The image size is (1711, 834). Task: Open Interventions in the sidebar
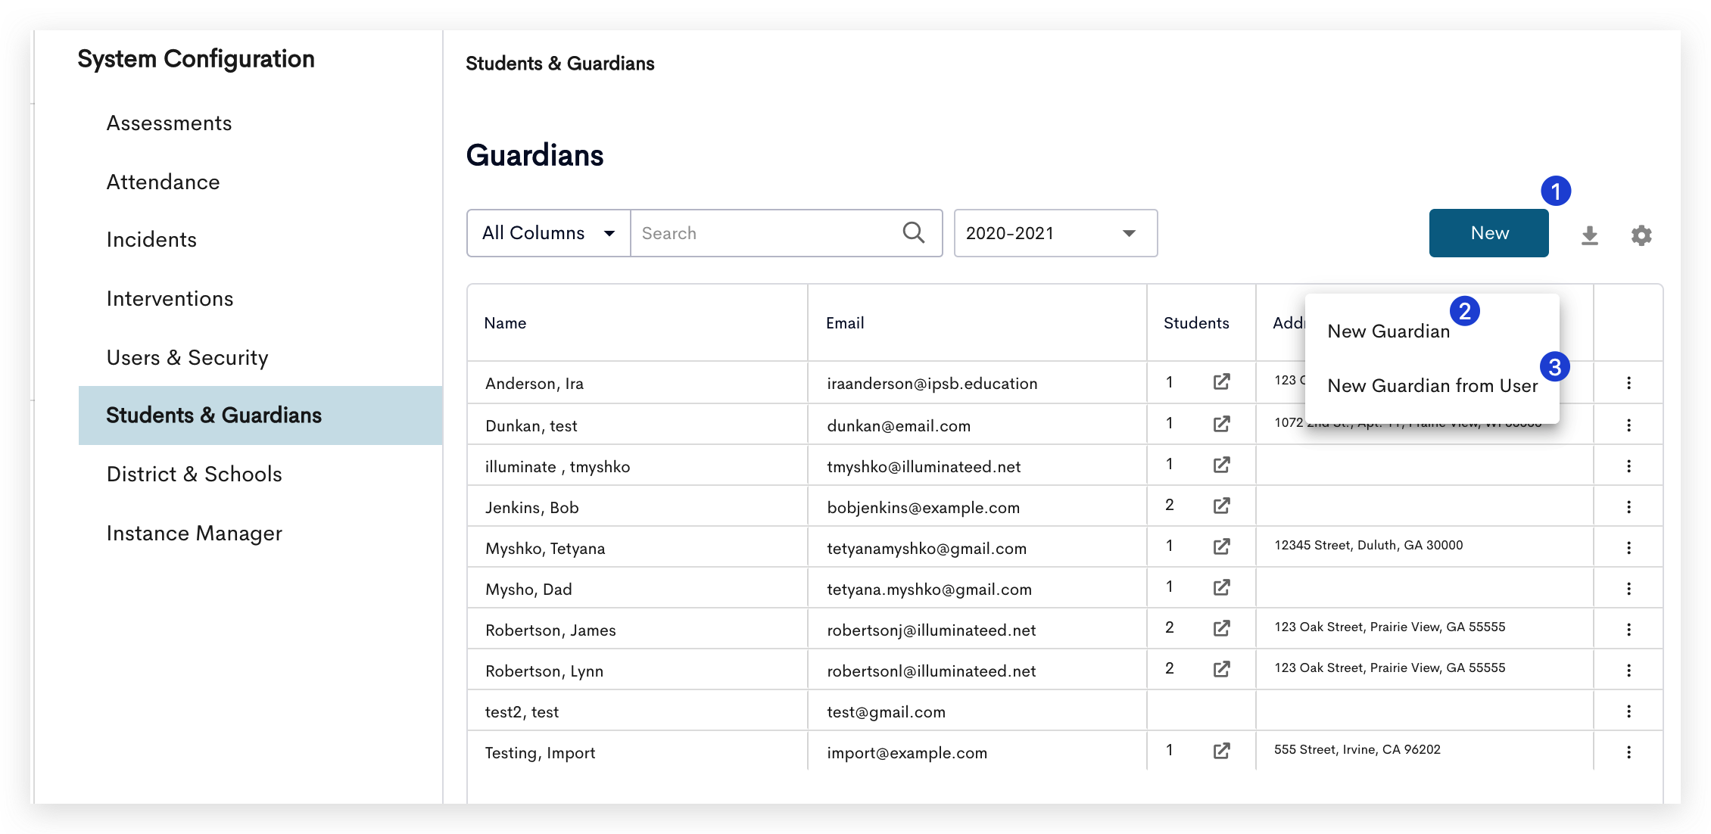pos(170,299)
